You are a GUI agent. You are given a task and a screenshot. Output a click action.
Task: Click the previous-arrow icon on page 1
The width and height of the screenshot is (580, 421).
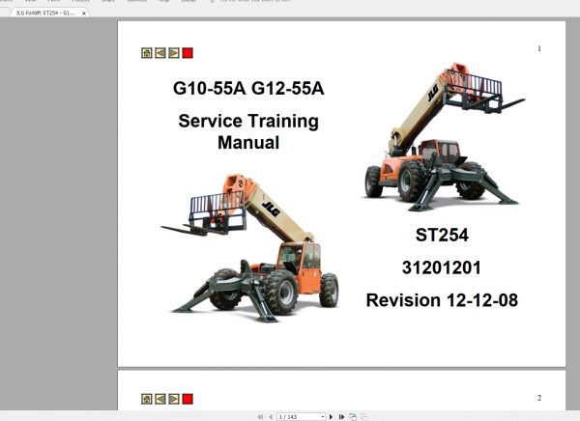pyautogui.click(x=160, y=53)
